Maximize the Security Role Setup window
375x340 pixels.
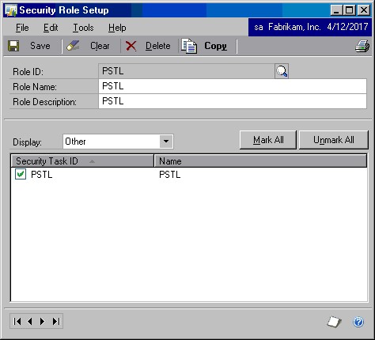pos(350,10)
